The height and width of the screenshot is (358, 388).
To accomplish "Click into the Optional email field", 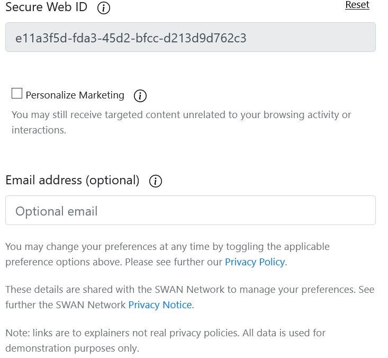I will click(190, 211).
